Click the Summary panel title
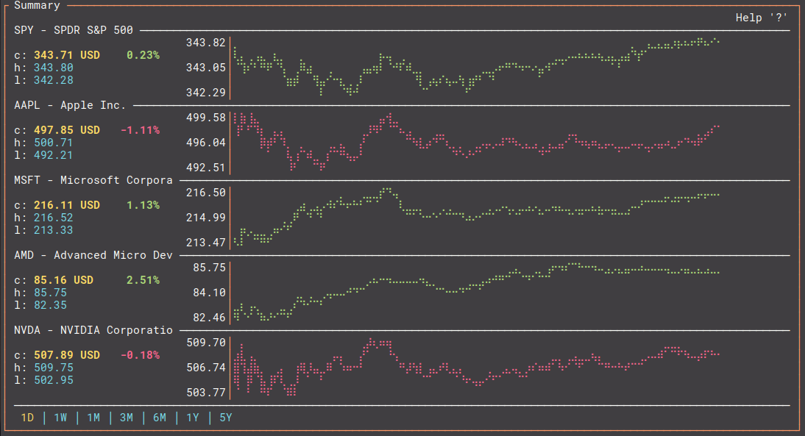Viewport: 805px width, 436px height. click(x=37, y=5)
